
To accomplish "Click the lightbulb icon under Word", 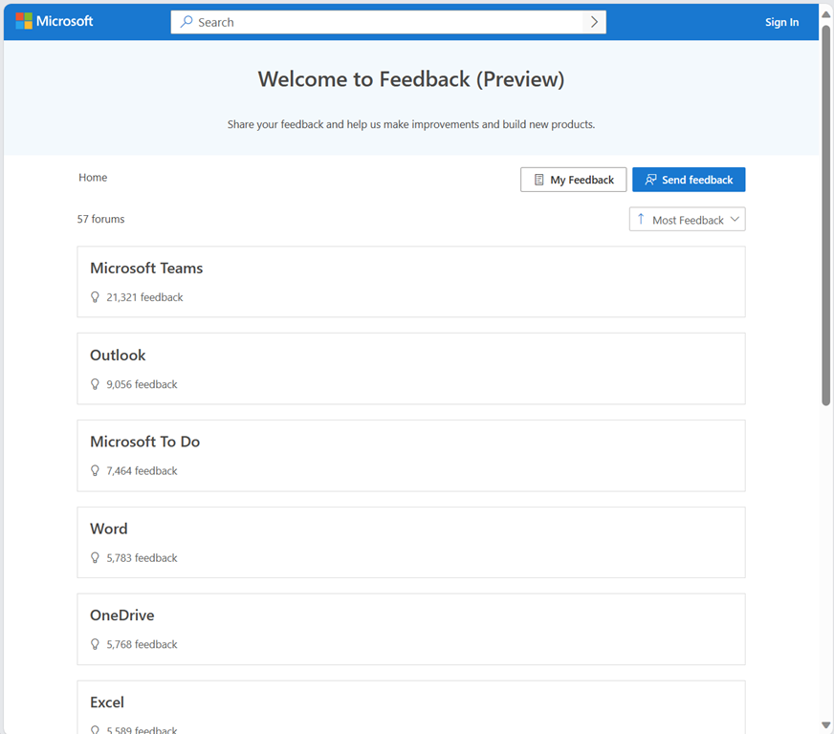I will pyautogui.click(x=95, y=558).
